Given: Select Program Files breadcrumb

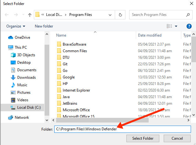Looking at the screenshot, I should tap(81, 15).
